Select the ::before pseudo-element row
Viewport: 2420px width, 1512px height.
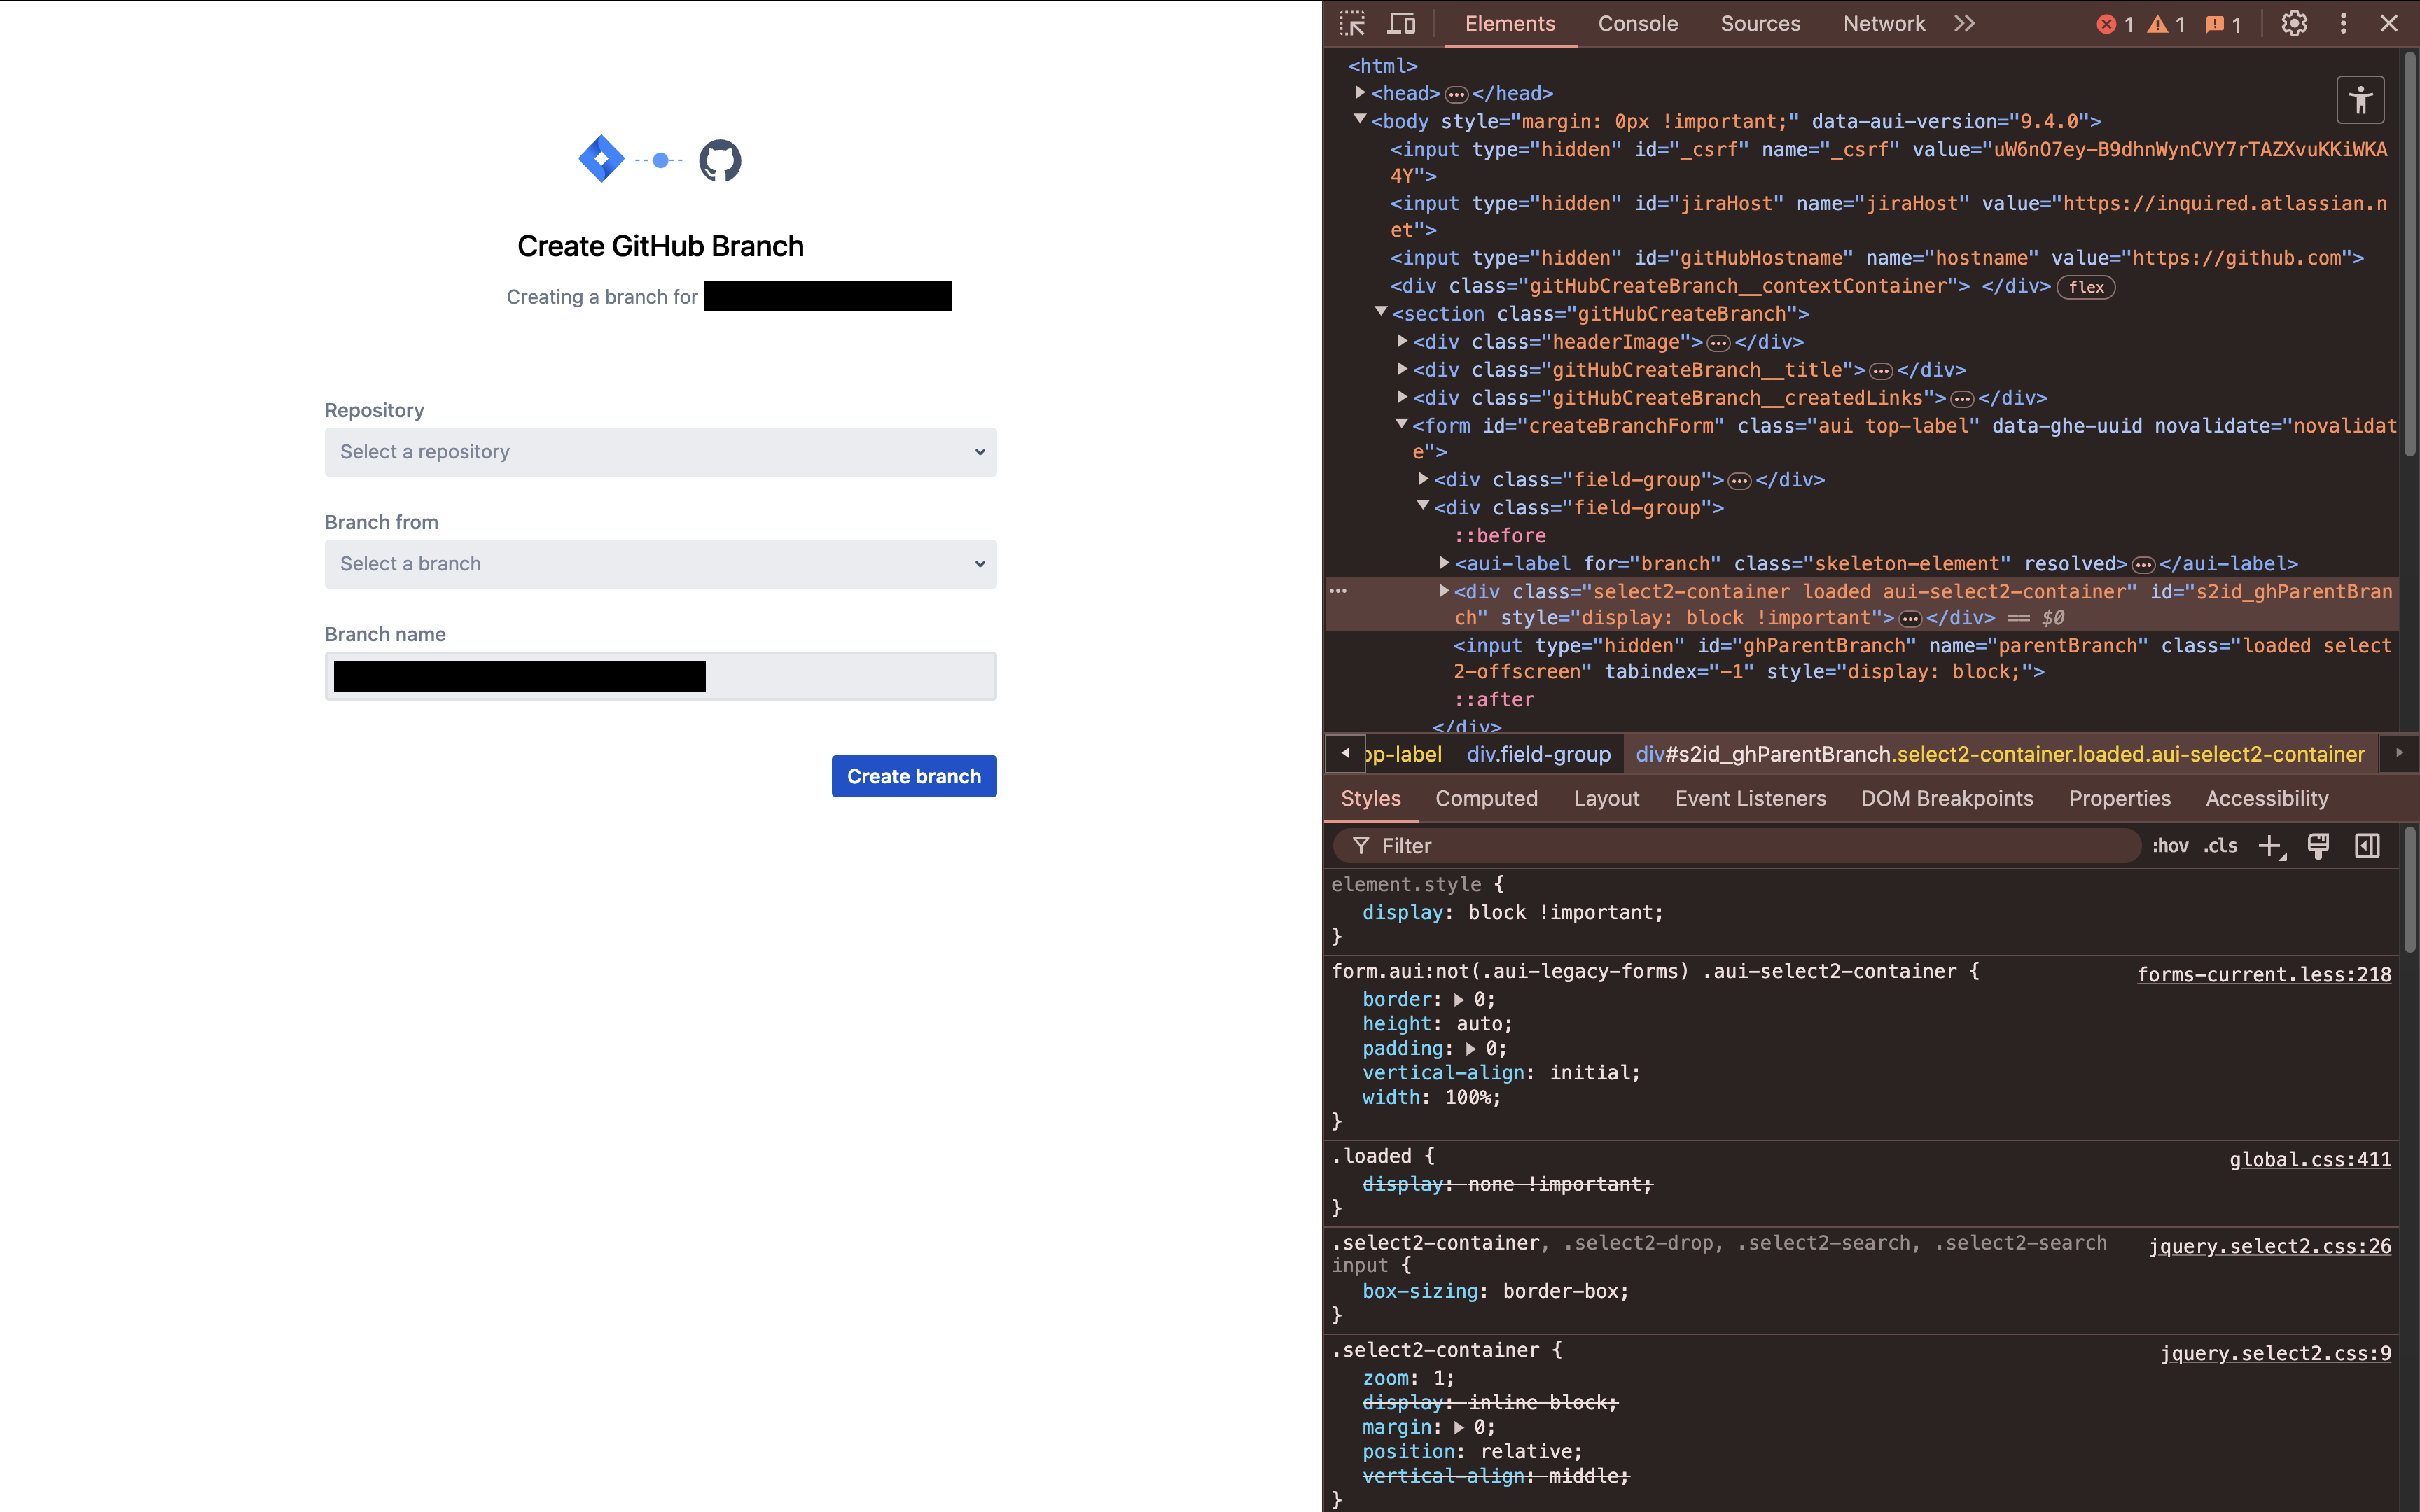[x=1500, y=535]
